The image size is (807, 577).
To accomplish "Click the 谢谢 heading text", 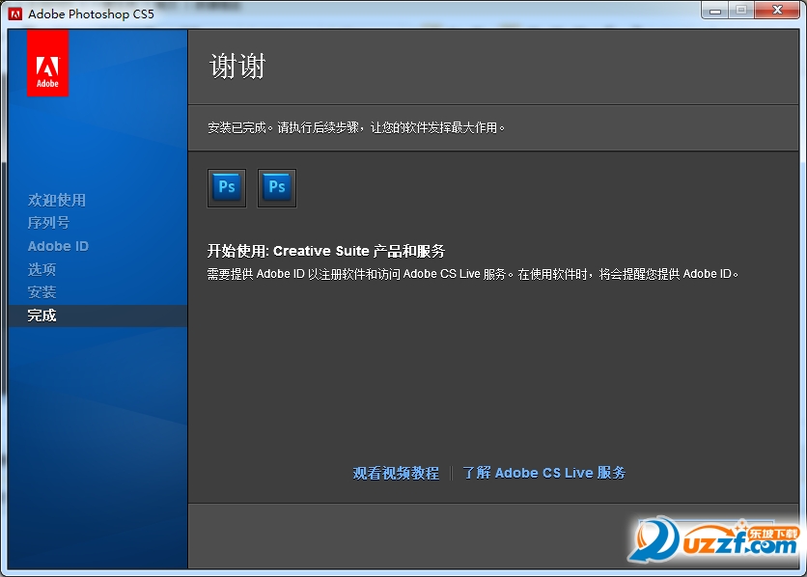I will point(237,67).
